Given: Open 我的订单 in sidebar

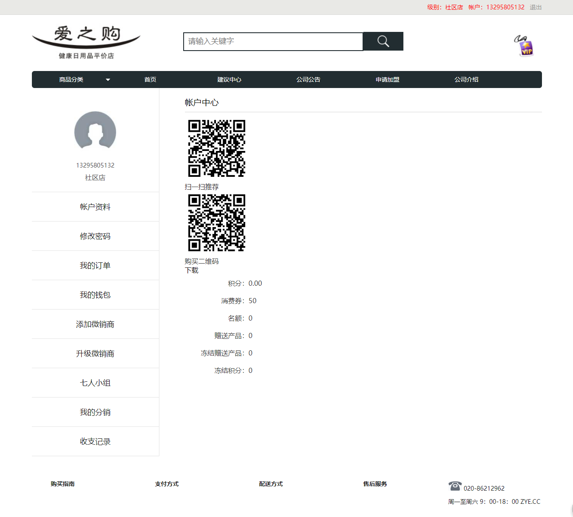Looking at the screenshot, I should click(x=95, y=265).
